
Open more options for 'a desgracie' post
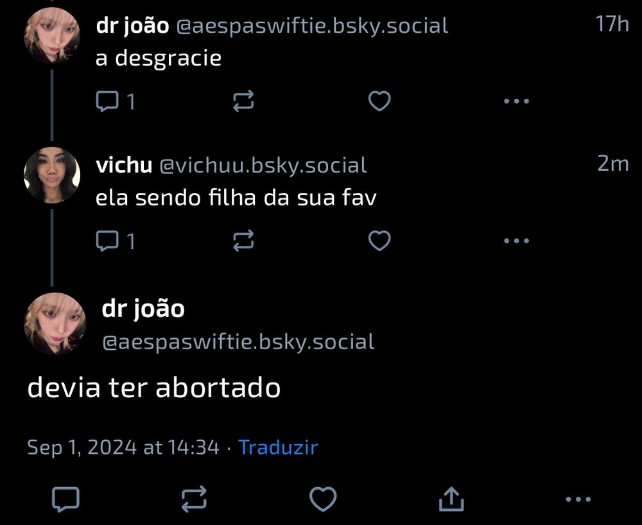point(516,101)
